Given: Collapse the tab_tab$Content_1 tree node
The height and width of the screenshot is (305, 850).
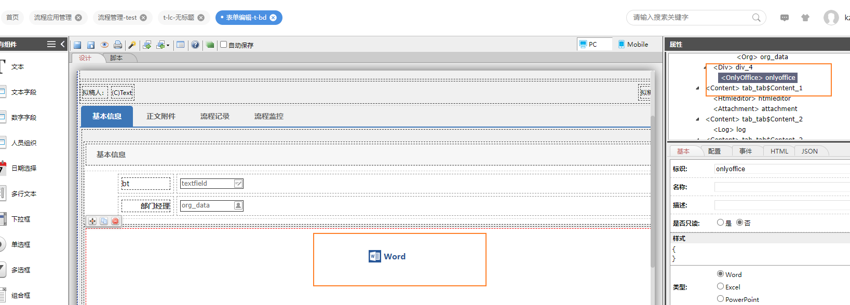Looking at the screenshot, I should [x=697, y=88].
